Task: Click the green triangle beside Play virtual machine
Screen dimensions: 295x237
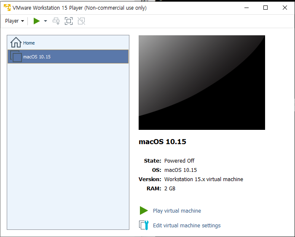Action: pyautogui.click(x=144, y=211)
